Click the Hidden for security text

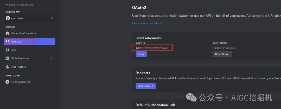click(224, 48)
